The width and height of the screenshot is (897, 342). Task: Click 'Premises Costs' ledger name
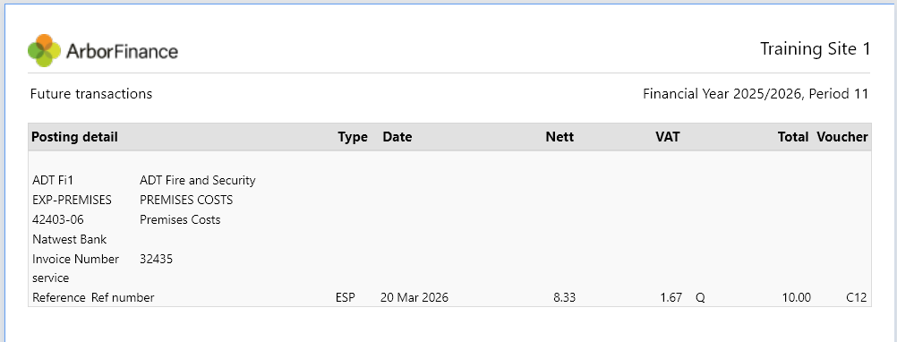pos(180,219)
